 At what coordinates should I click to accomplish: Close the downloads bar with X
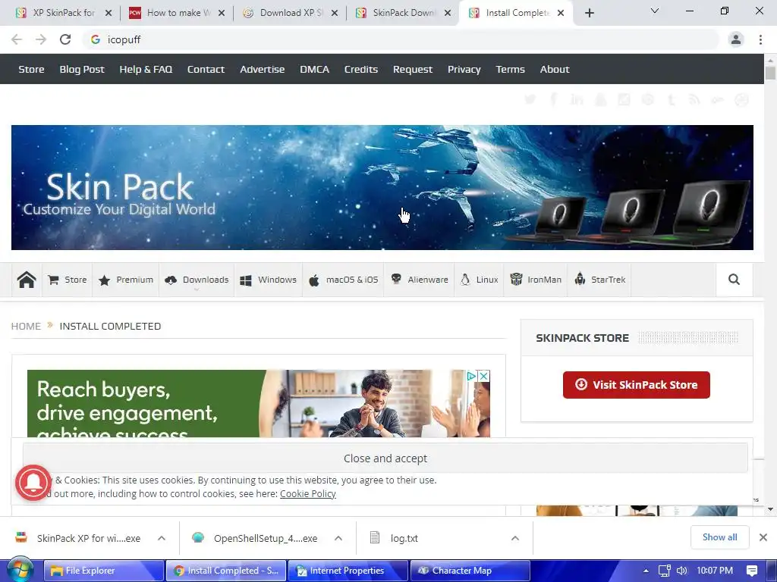(763, 537)
